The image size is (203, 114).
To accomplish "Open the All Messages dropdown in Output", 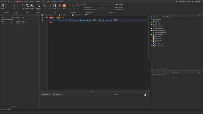I will [46, 95].
